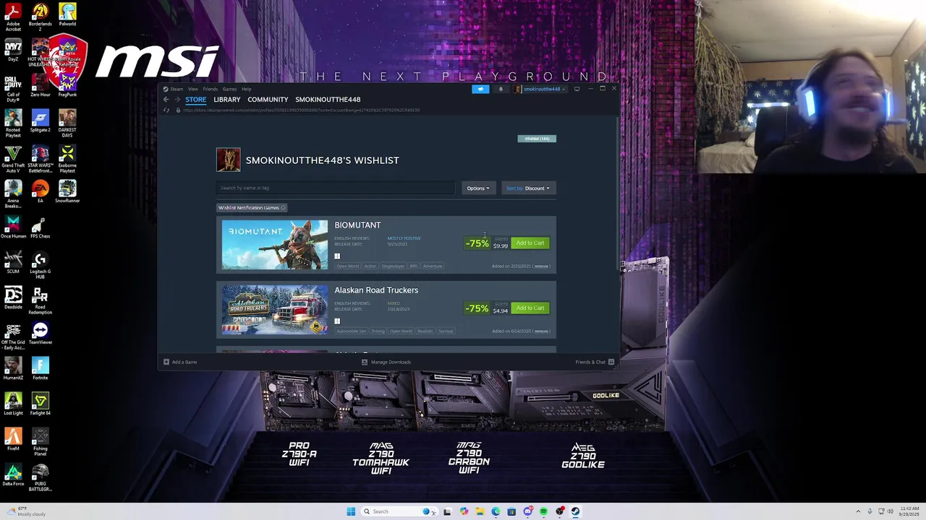Viewport: 926px width, 520px height.
Task: Click the wishlist search by name field
Action: point(335,188)
